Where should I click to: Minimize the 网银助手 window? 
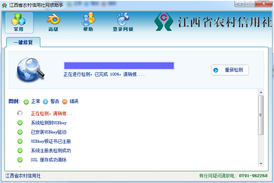[240, 4]
